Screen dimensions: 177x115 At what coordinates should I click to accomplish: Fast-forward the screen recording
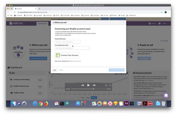click(94, 85)
